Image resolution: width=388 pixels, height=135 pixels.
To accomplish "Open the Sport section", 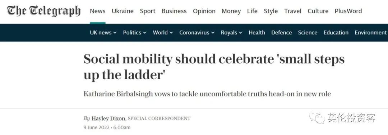I will (148, 11).
